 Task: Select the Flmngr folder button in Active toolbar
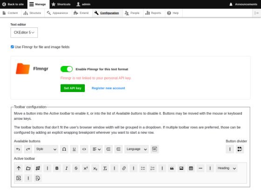tap(28, 168)
